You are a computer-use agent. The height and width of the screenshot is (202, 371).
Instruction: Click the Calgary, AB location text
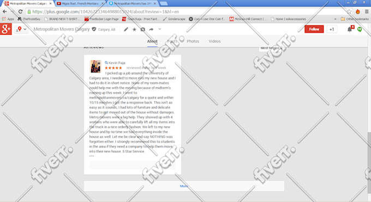point(107,29)
